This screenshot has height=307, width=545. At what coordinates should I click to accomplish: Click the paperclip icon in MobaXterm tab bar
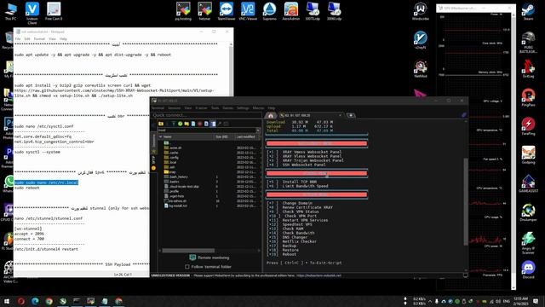pyautogui.click(x=463, y=115)
